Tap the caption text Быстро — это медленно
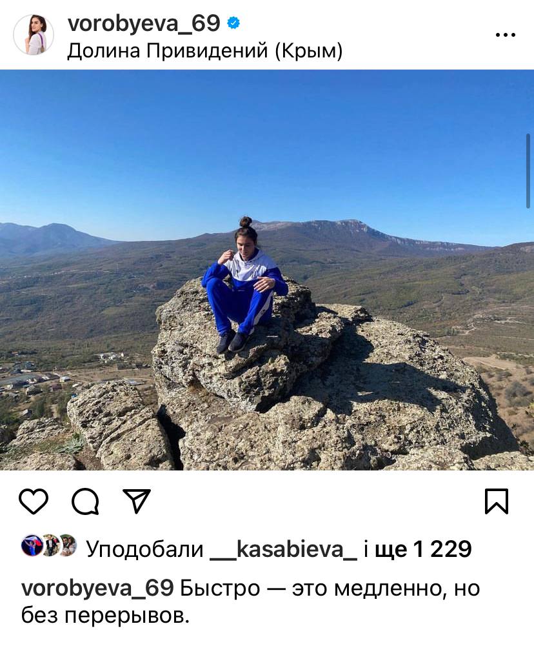Image resolution: width=534 pixels, height=646 pixels. pos(313,589)
